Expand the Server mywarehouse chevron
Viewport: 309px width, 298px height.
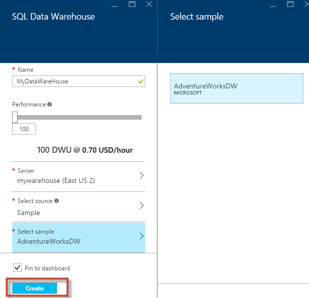tap(141, 176)
